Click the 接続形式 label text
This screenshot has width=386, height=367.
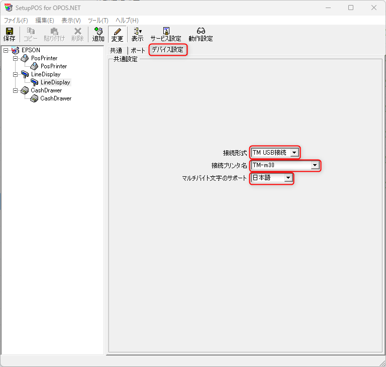point(235,153)
